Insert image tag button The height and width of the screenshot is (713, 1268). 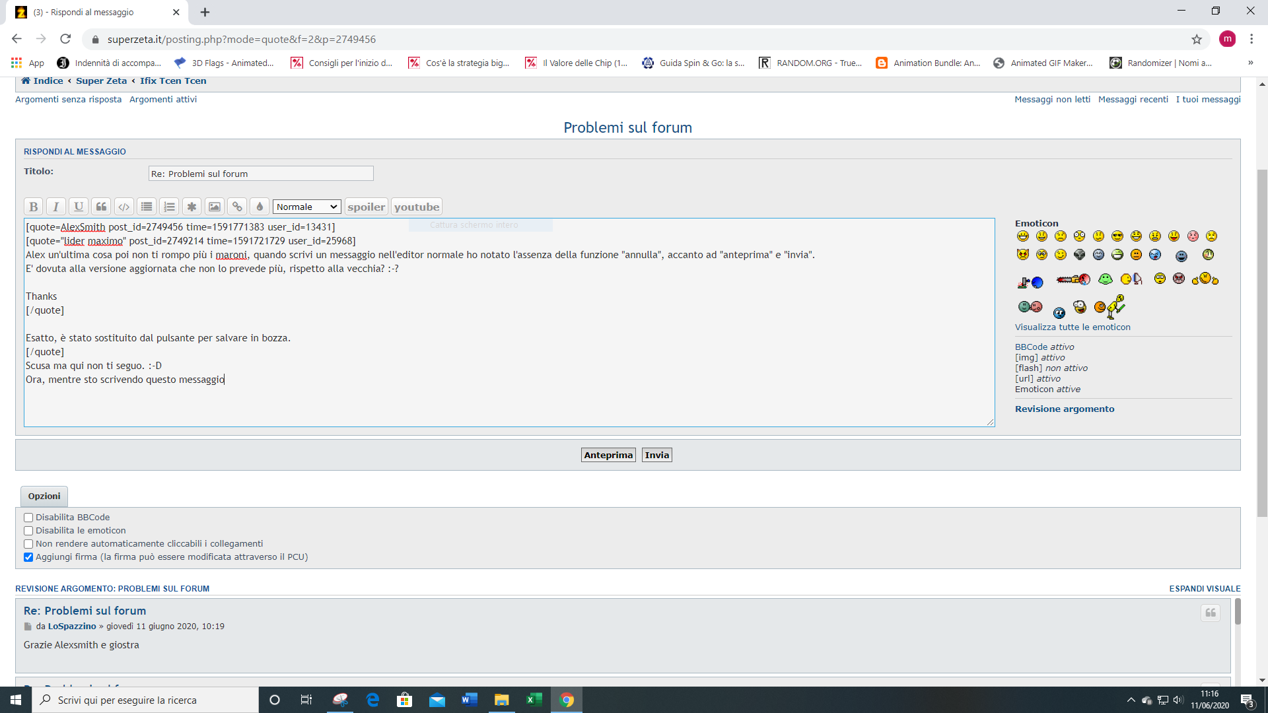(215, 207)
